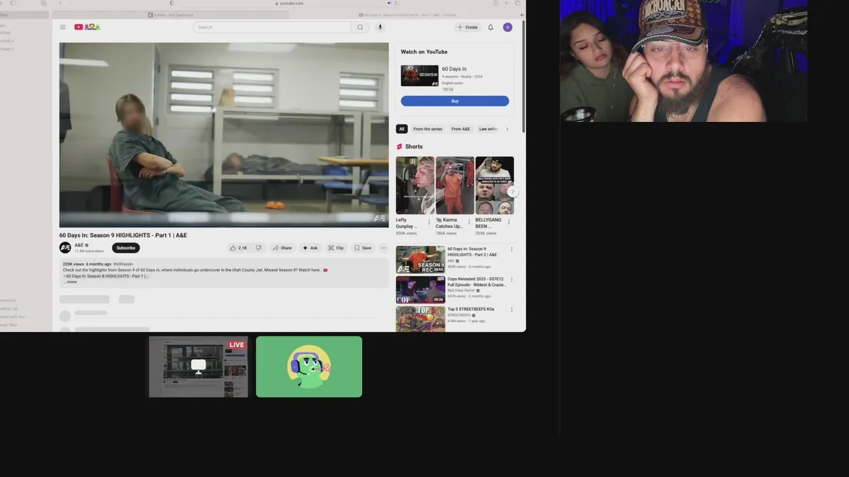
Task: Open the notifications bell
Action: point(491,27)
